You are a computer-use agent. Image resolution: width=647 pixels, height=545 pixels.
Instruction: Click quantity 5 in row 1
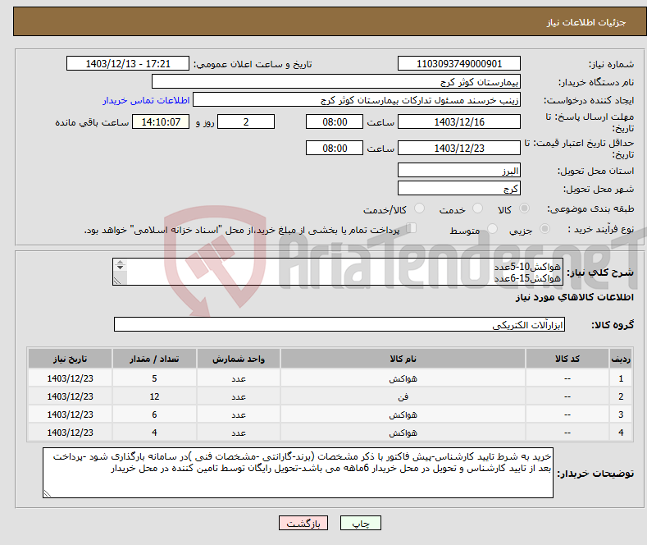[x=154, y=378]
